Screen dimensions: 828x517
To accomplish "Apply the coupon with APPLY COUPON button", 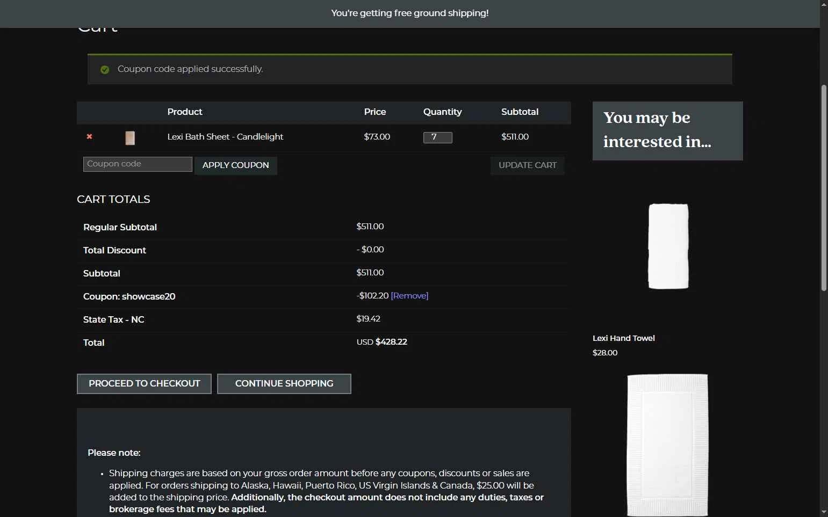I will [236, 165].
